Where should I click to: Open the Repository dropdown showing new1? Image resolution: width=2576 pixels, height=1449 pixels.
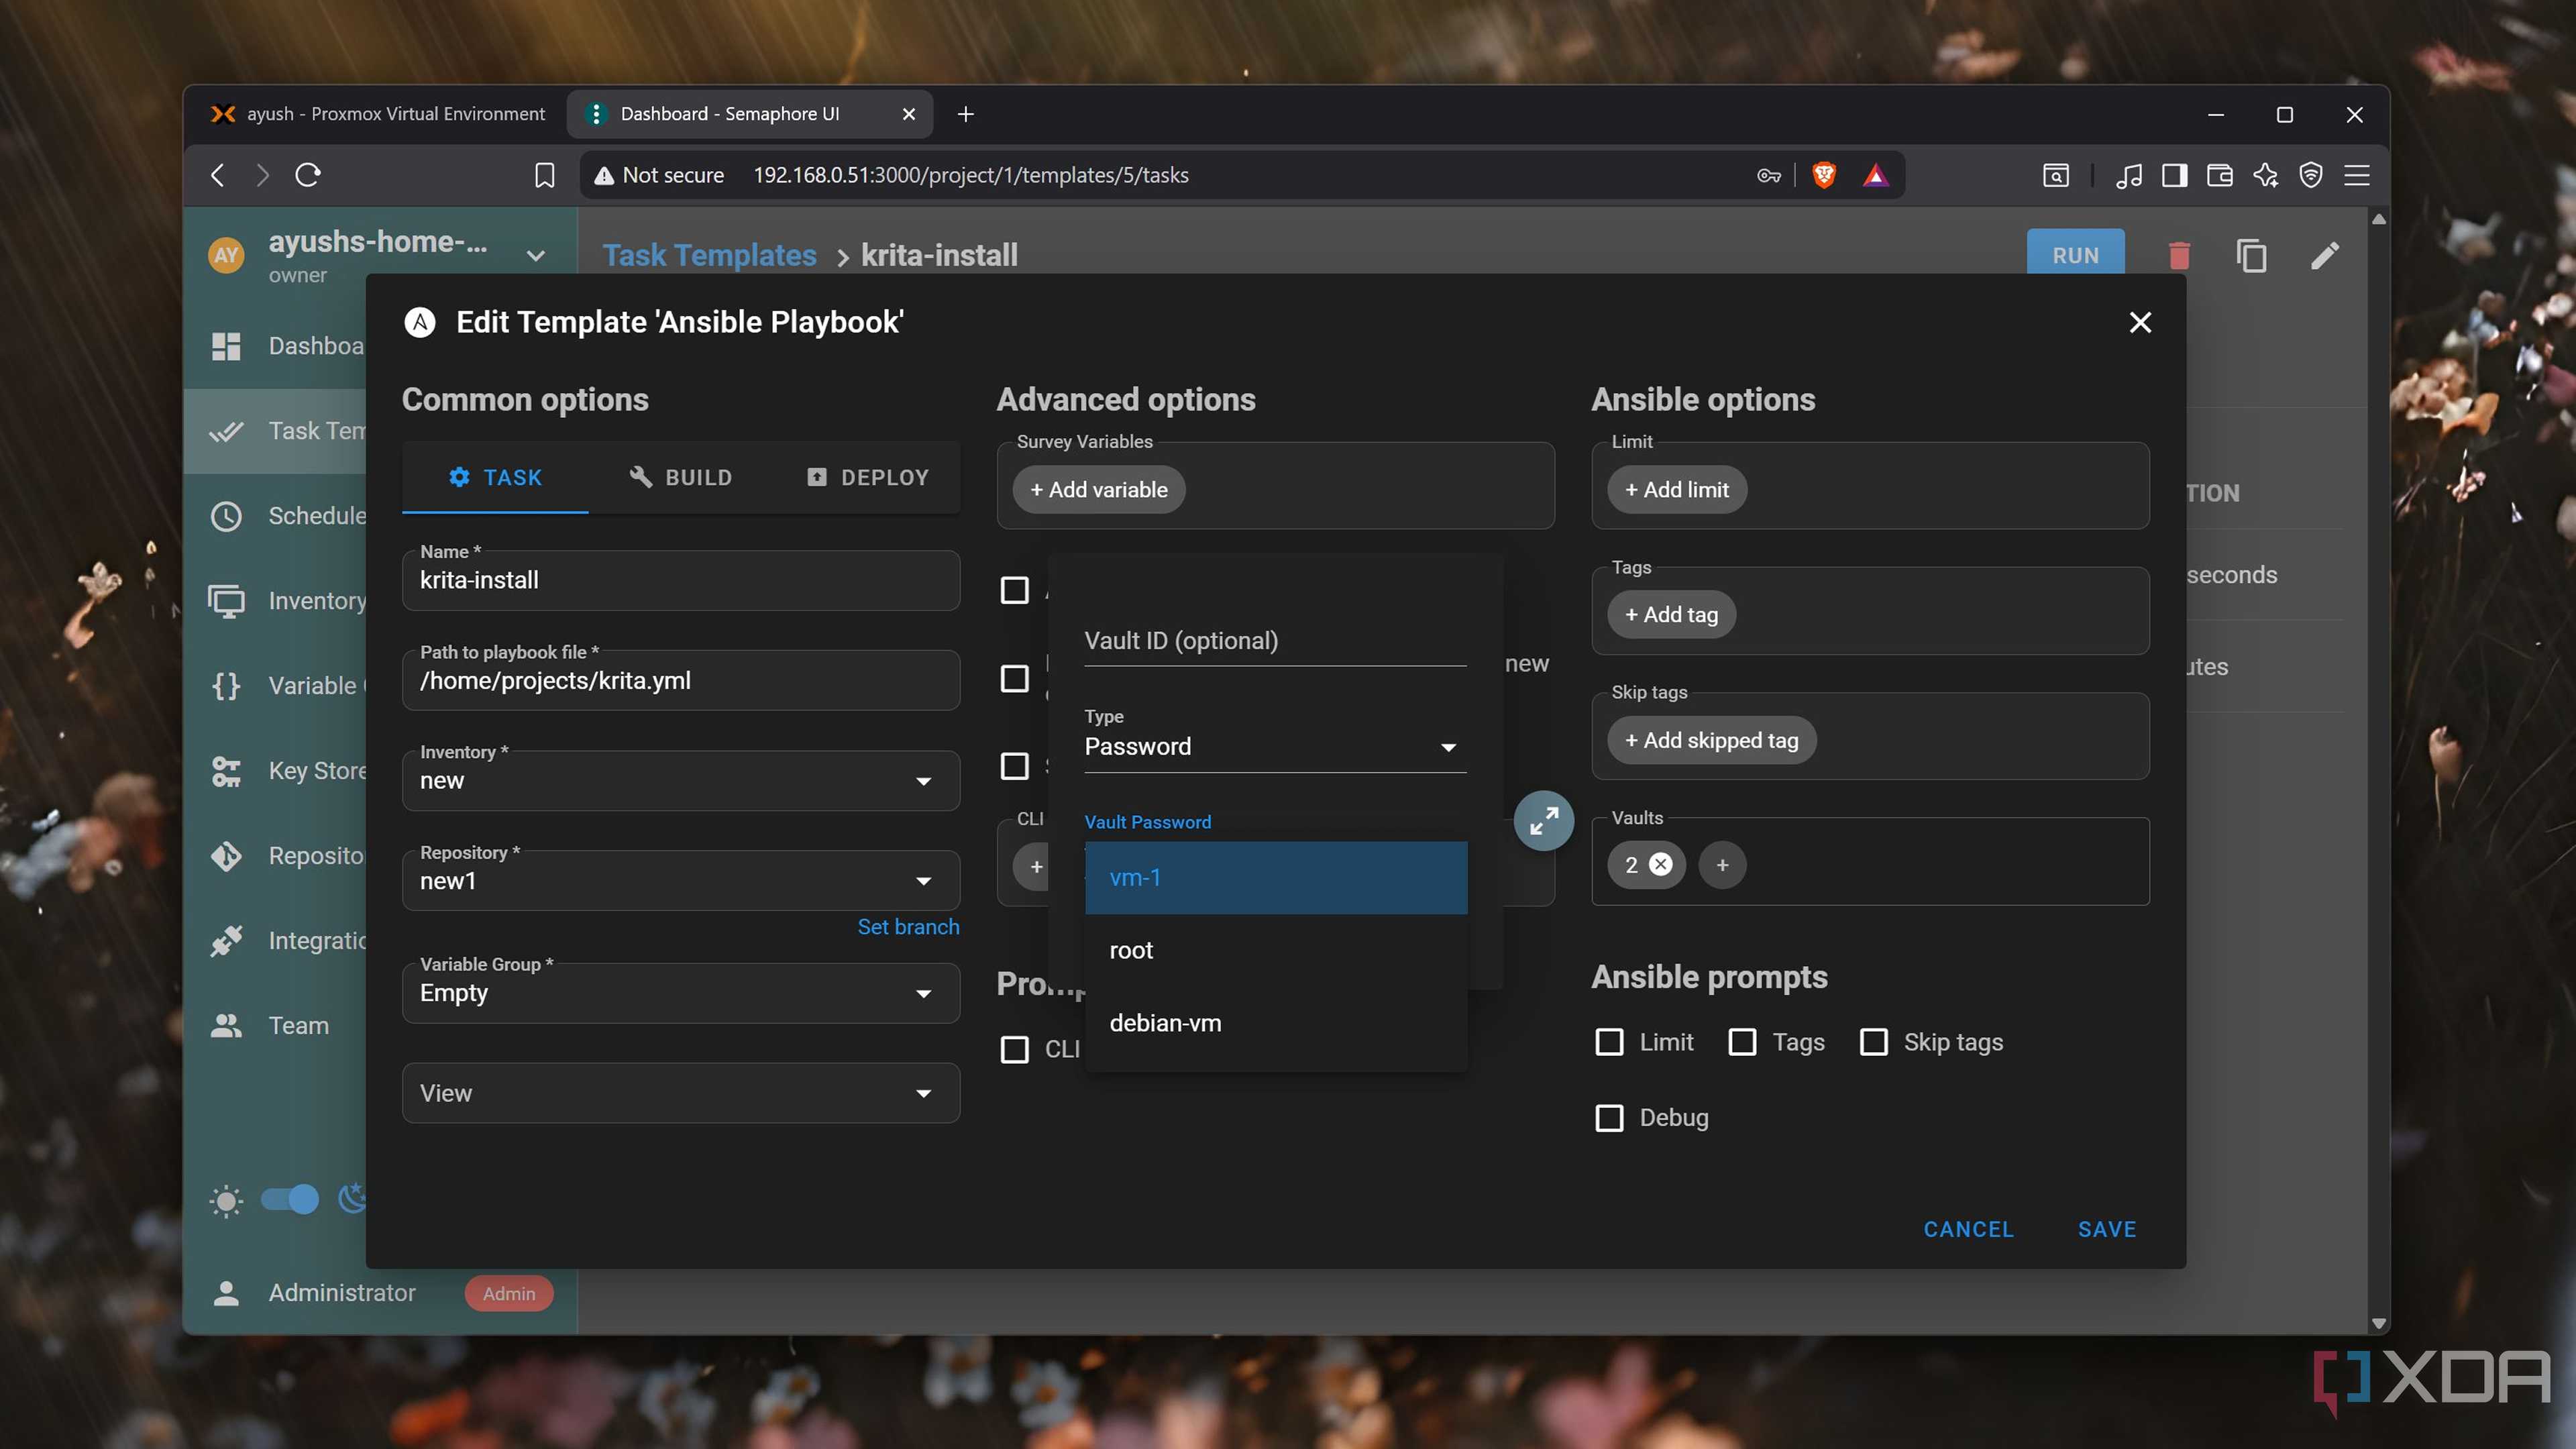tap(681, 881)
